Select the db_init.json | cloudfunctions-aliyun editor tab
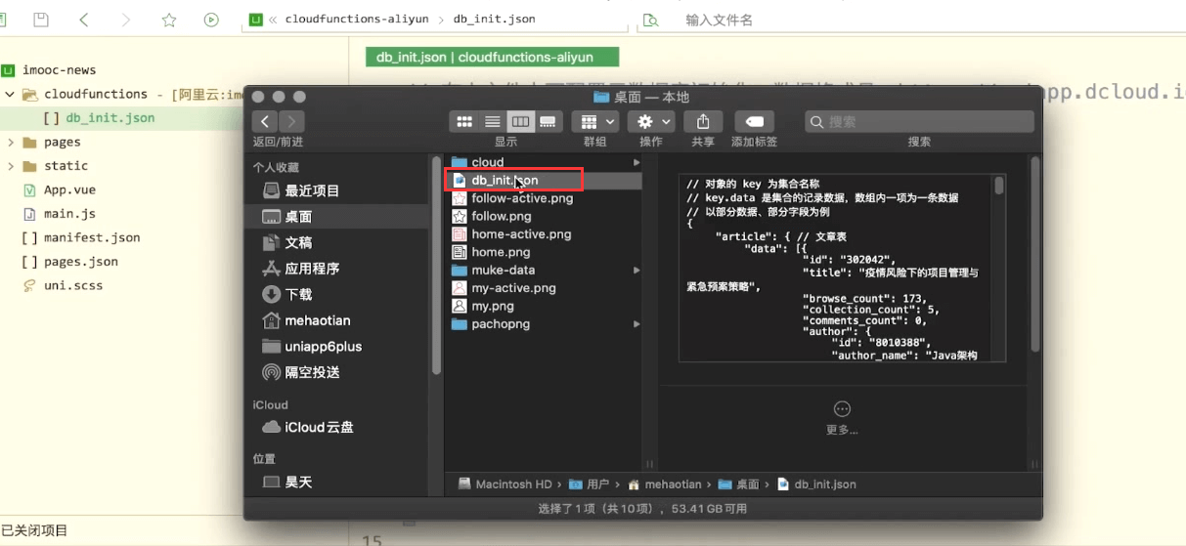The image size is (1186, 546). [x=493, y=58]
